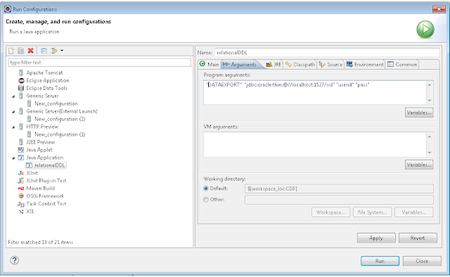Click the Java Application icon
This screenshot has height=277, width=450.
point(20,157)
